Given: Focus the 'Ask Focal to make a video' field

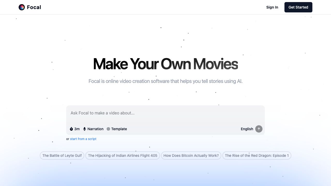Looking at the screenshot, I should coord(165,113).
